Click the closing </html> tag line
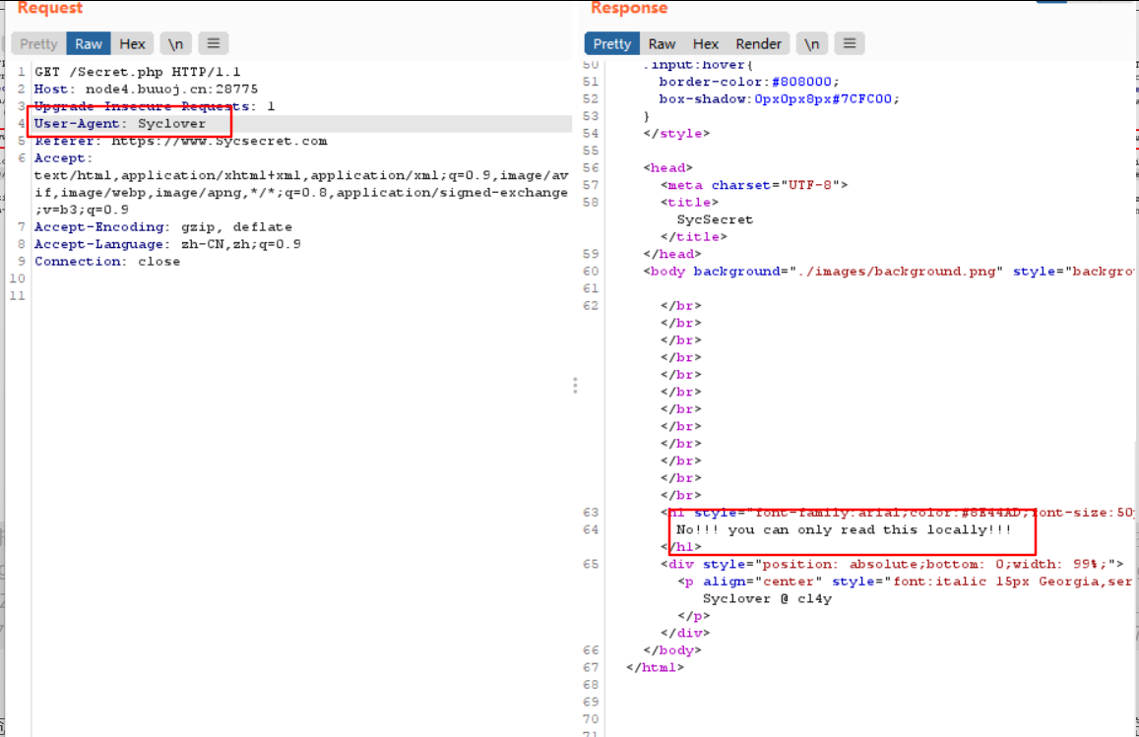This screenshot has width=1139, height=737. click(655, 667)
